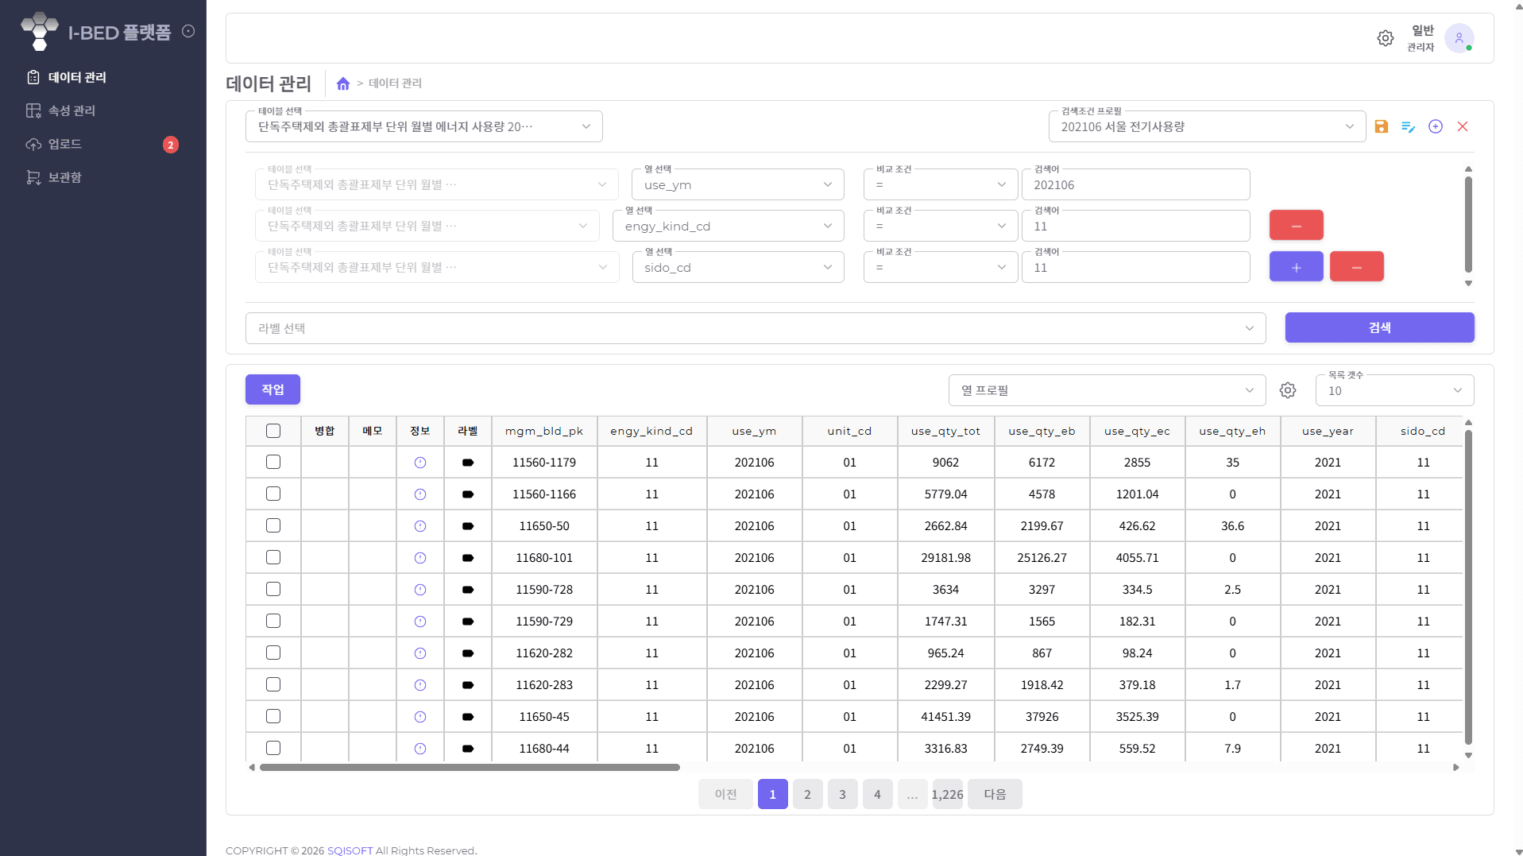Open the label selection dropdown
1523x856 pixels.
tap(756, 328)
